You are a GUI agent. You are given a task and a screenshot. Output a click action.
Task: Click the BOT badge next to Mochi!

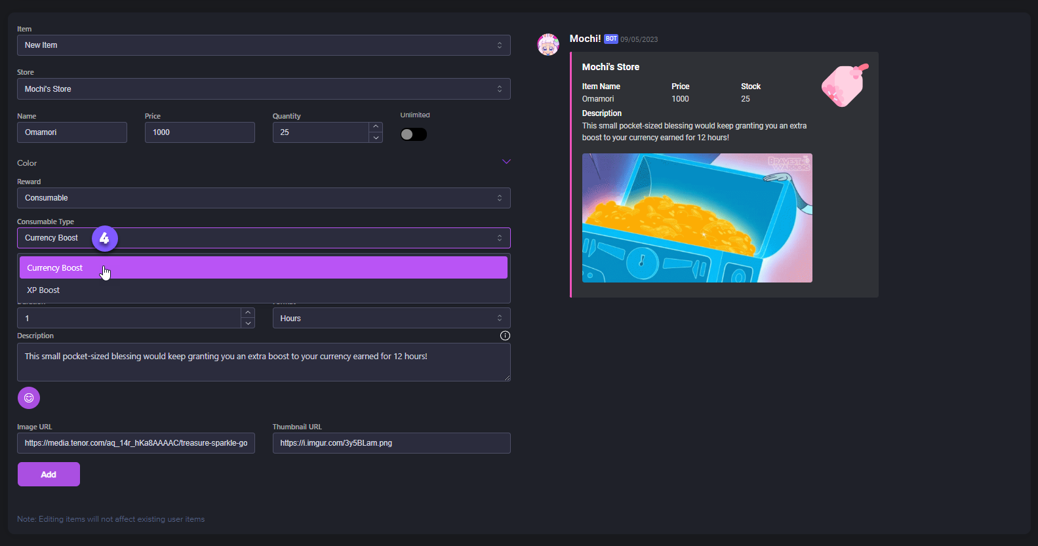click(611, 39)
